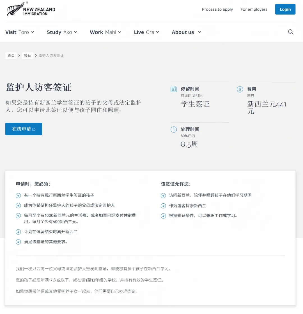Click check icon for 作为游客探索新西兰
Viewport: 303px width, 314px height.
pos(163,206)
